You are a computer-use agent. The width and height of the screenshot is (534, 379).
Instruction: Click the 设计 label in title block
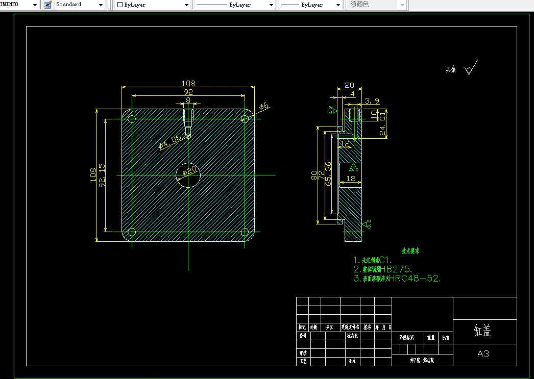(x=303, y=336)
